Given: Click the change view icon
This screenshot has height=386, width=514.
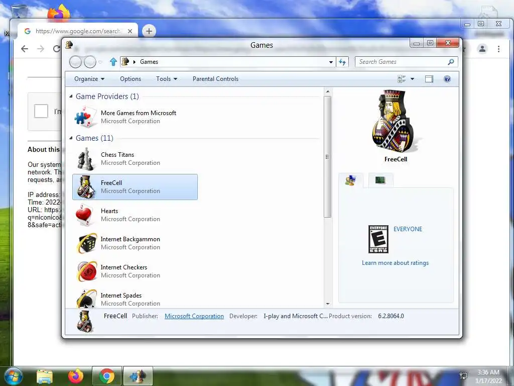Looking at the screenshot, I should click(x=402, y=79).
